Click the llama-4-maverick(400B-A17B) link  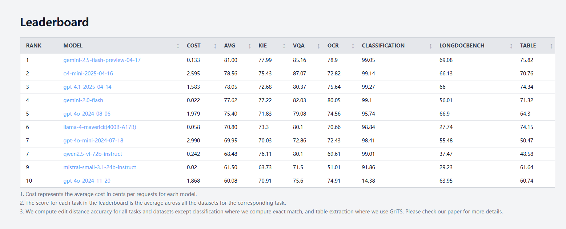click(100, 127)
